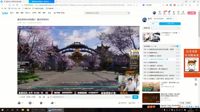Viewport: 200px width, 112px height.
Task: Click the Bilibili search input field
Action: (106, 13)
